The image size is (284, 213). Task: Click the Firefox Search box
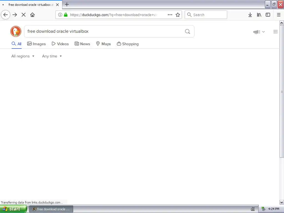pyautogui.click(x=206, y=15)
